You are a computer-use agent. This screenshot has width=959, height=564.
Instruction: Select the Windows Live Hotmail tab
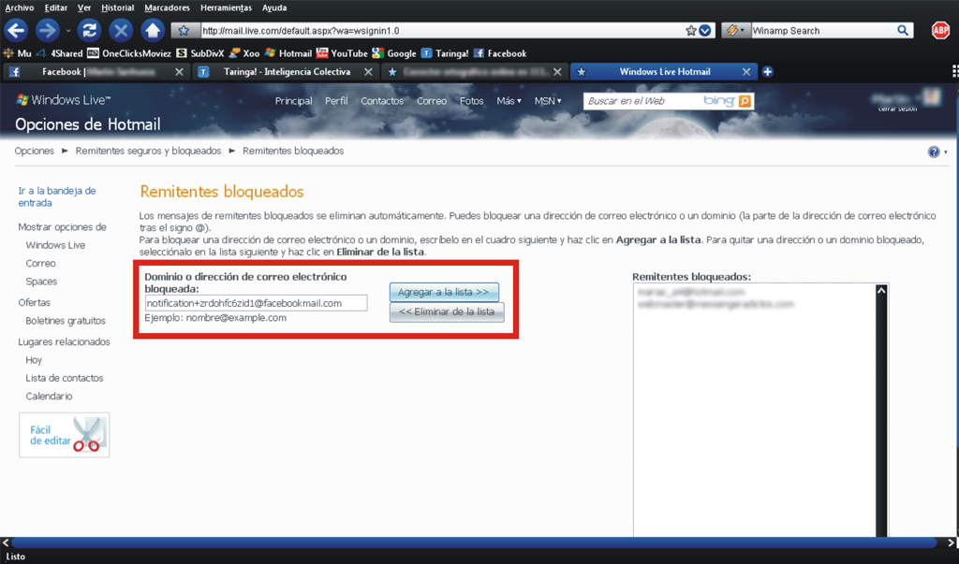pos(664,72)
